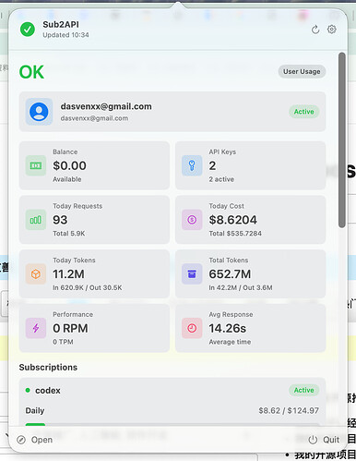Click the 93 today requests value
This screenshot has height=461, width=356.
[60, 220]
